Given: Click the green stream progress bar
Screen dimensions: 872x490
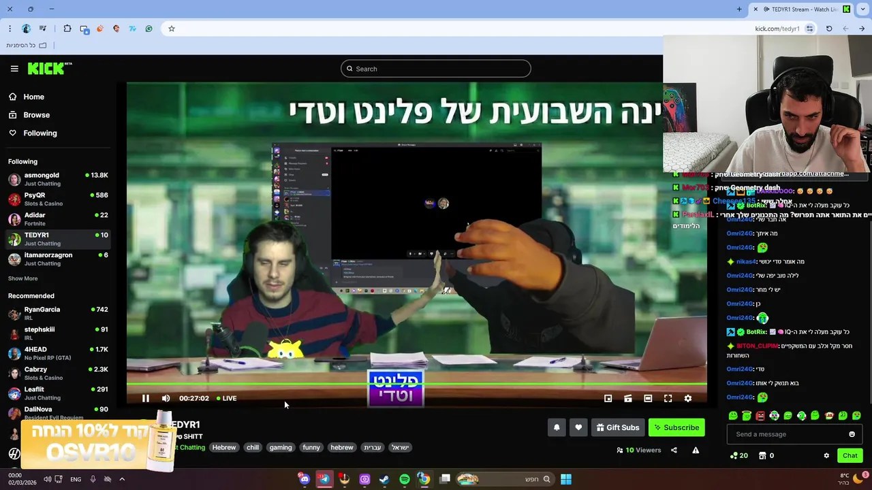Looking at the screenshot, I should coord(416,385).
